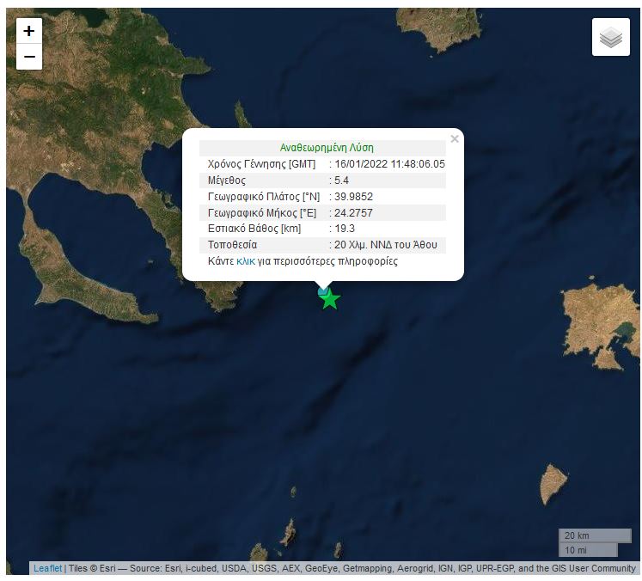This screenshot has height=581, width=642.
Task: Click the location text '20 Χλμ. ΝΝΔ του Άθου'
Action: [386, 245]
